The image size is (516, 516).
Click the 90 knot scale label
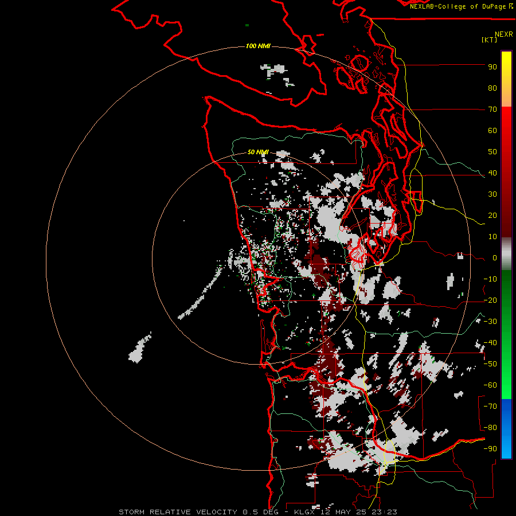[x=492, y=67]
